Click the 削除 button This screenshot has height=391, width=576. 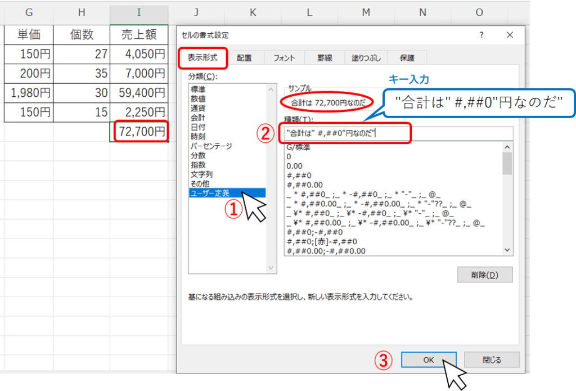(x=484, y=275)
